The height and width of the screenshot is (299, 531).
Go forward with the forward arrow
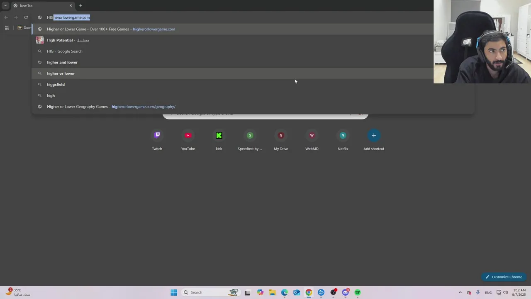(16, 17)
